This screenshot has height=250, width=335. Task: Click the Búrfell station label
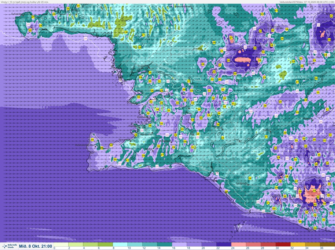[267, 130]
